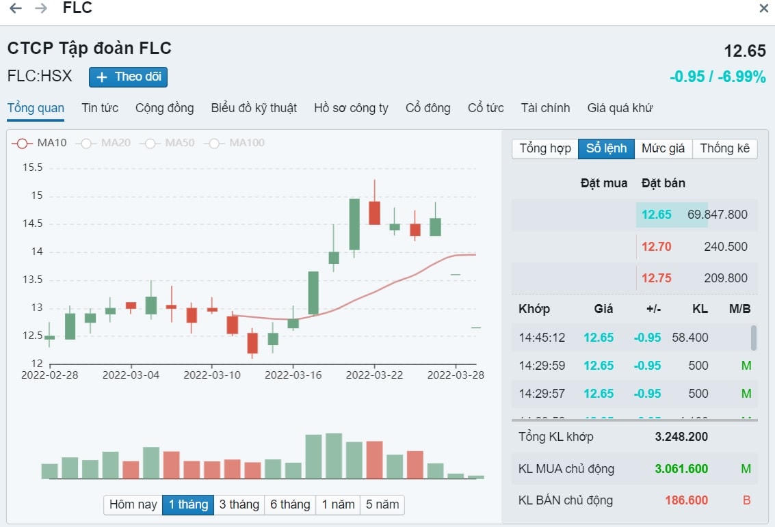Click the 209.800 sell volume
This screenshot has width=775, height=527.
(x=726, y=278)
